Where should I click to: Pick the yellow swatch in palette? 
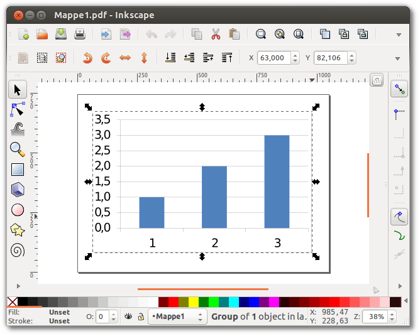coord(193,303)
